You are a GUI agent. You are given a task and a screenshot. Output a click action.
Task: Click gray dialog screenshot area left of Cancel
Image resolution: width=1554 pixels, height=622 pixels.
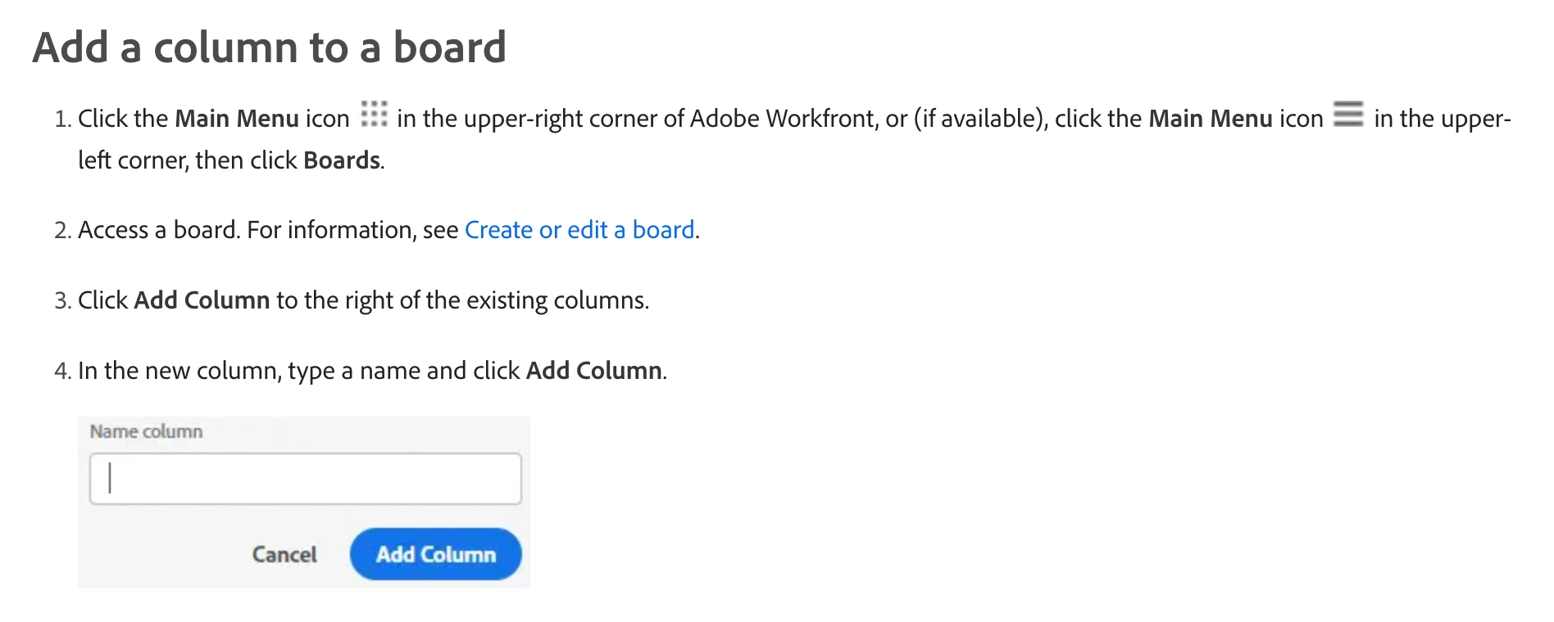pyautogui.click(x=164, y=554)
